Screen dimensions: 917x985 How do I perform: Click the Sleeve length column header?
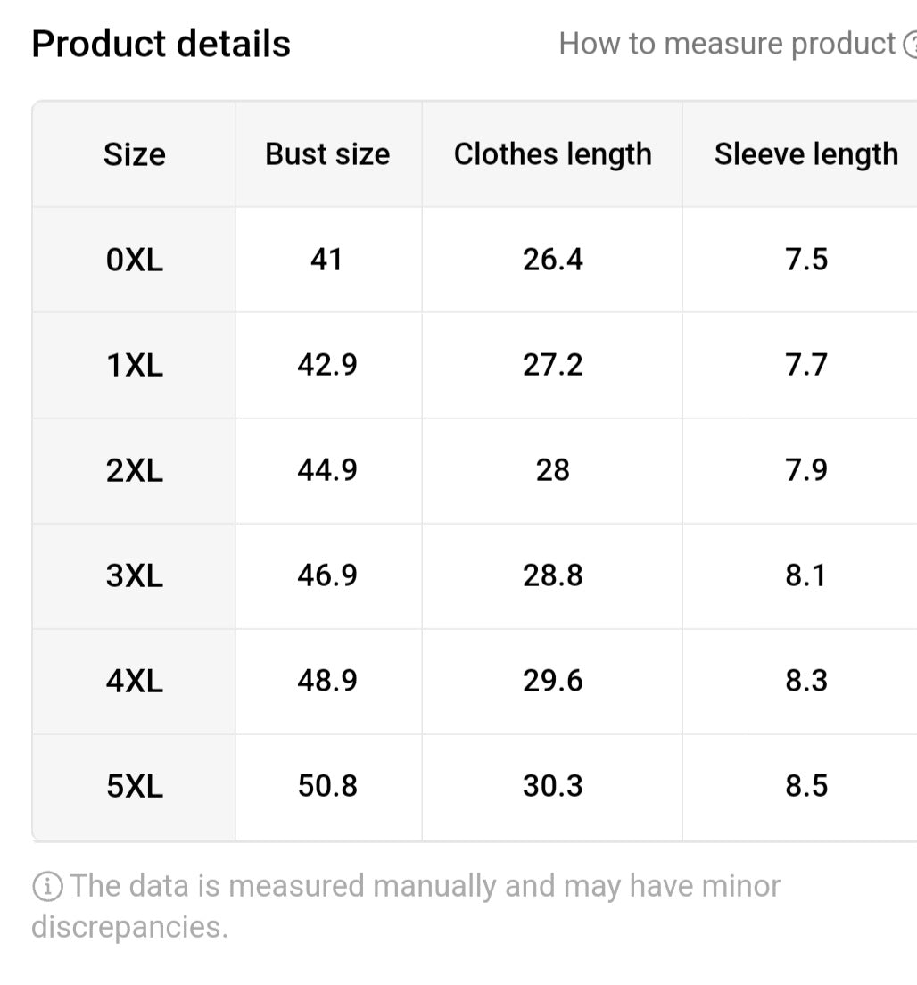tap(805, 154)
